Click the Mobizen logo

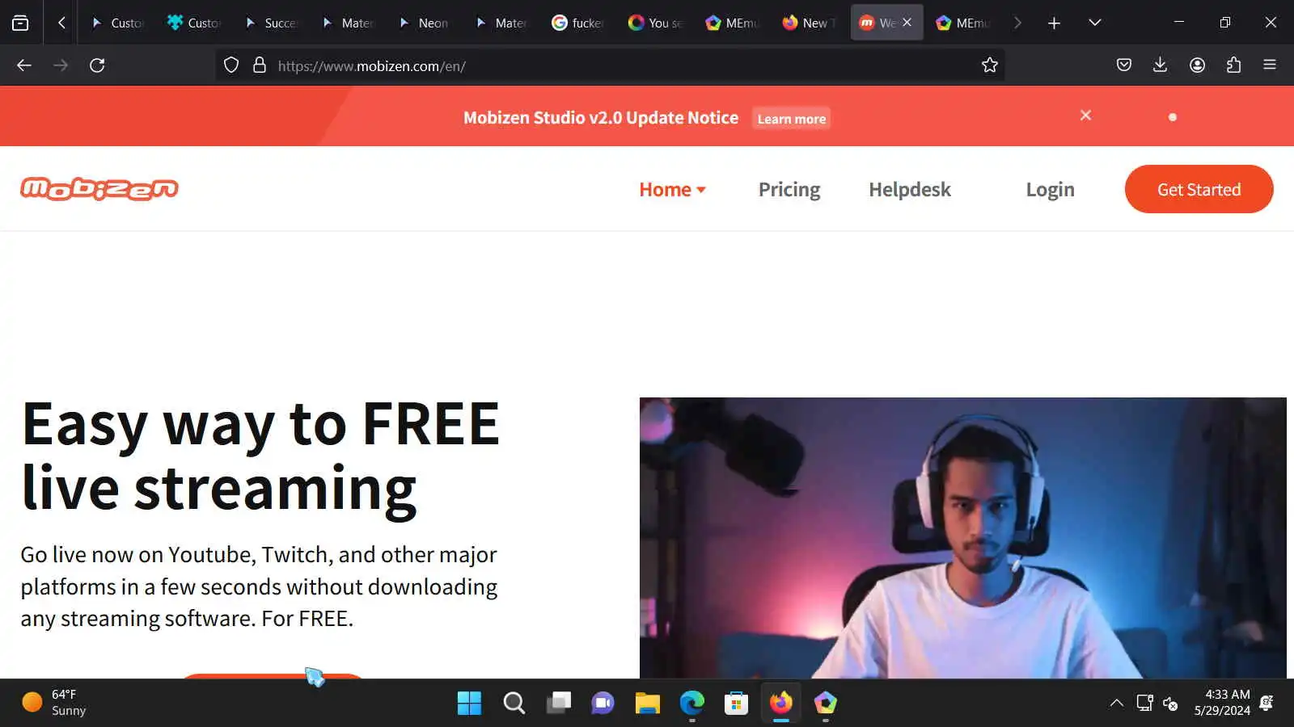99,189
